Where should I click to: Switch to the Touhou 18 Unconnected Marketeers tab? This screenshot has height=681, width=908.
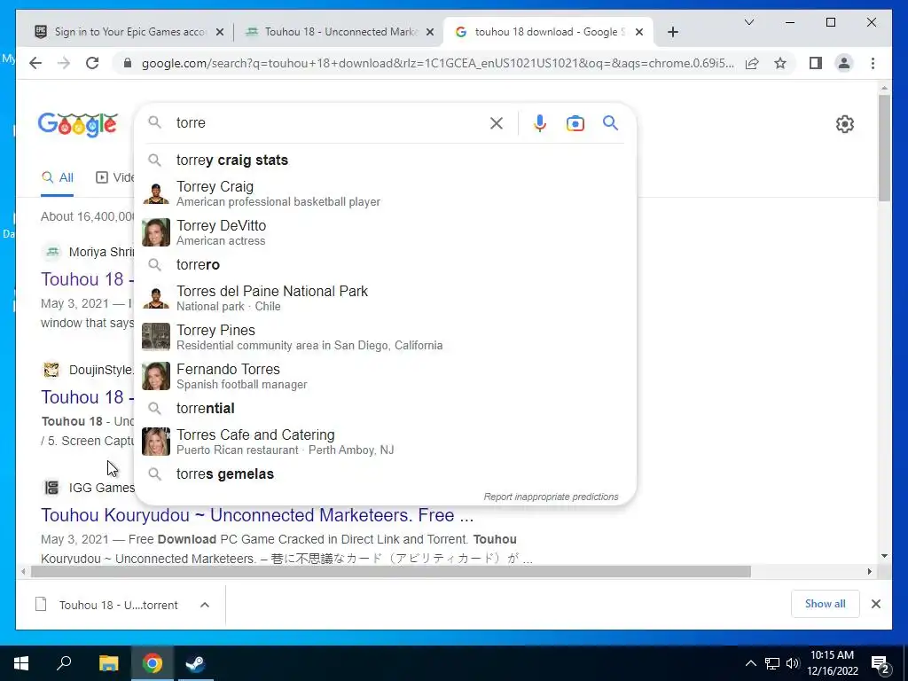339,32
